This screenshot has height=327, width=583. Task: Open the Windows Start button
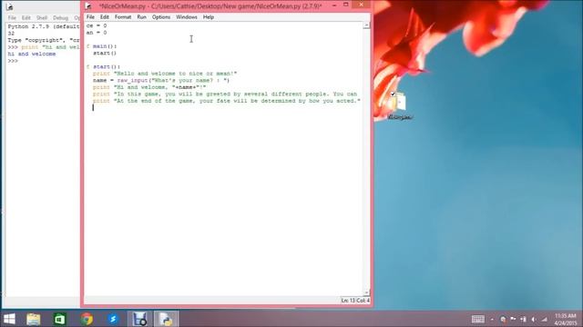[x=9, y=319]
